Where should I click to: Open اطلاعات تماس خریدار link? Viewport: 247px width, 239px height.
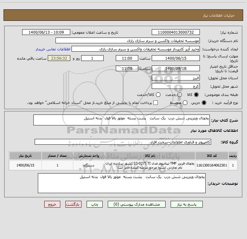pos(53,49)
